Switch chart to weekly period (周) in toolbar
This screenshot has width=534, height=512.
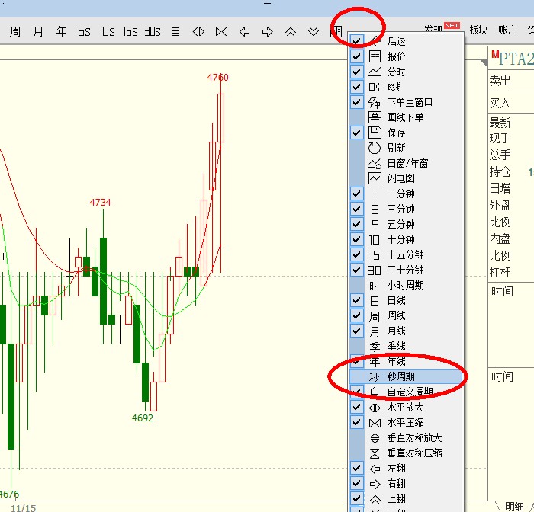point(15,32)
